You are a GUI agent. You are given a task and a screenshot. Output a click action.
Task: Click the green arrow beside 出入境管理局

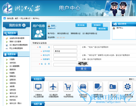tap(7, 66)
